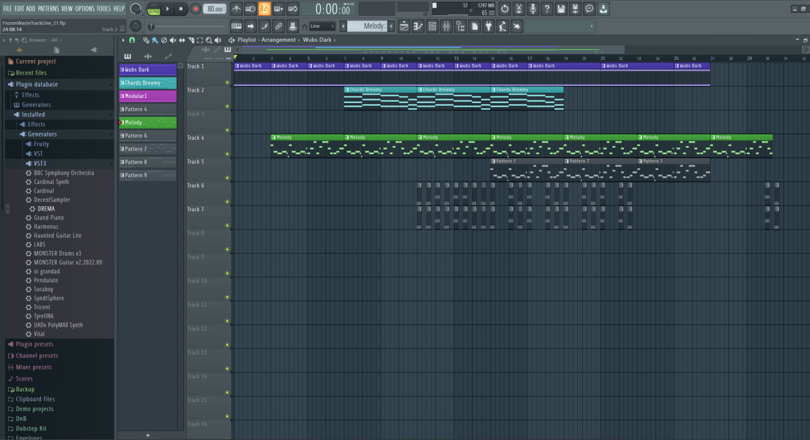Open the help question mark icon

point(547,9)
